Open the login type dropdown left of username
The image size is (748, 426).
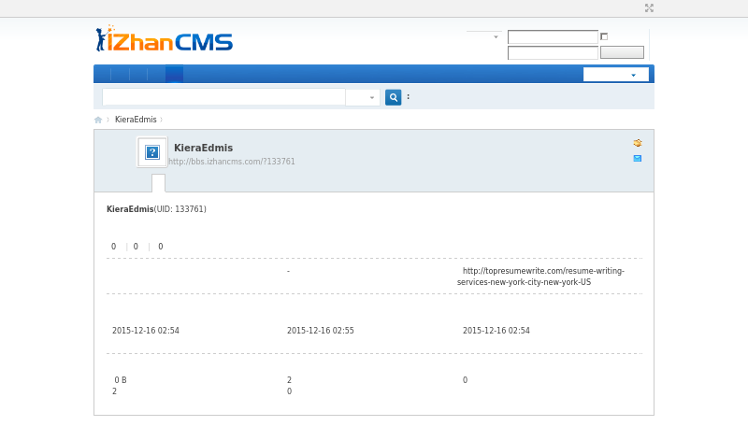tap(482, 36)
